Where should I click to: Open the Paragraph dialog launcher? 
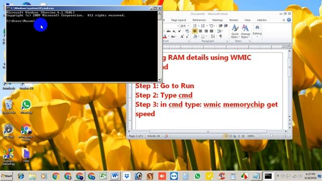pyautogui.click(x=227, y=41)
